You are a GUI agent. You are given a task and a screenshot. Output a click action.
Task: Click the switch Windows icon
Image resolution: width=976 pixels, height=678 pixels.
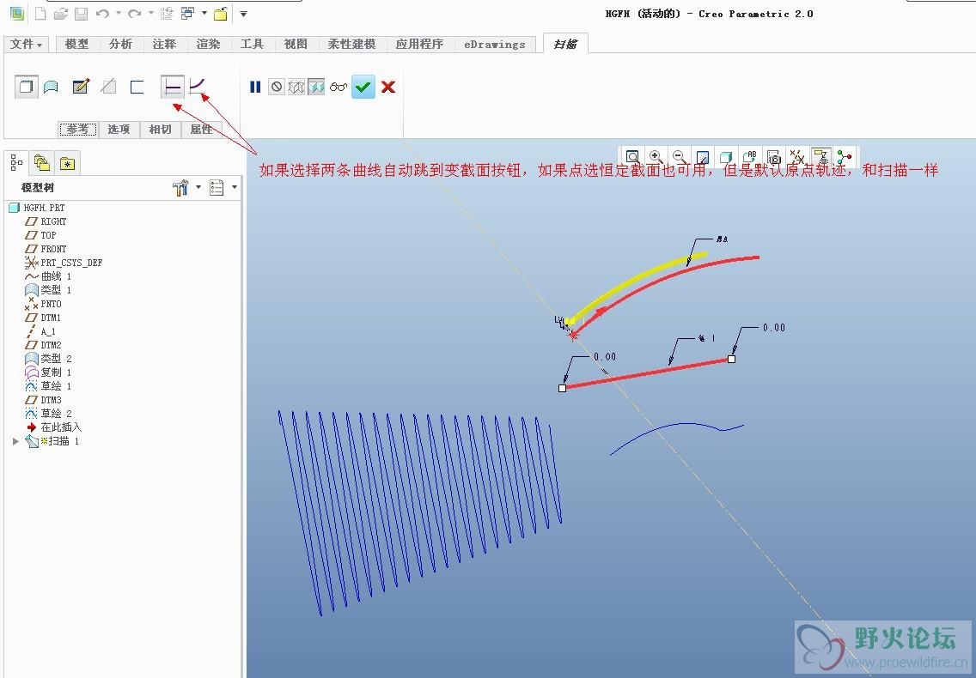[187, 13]
